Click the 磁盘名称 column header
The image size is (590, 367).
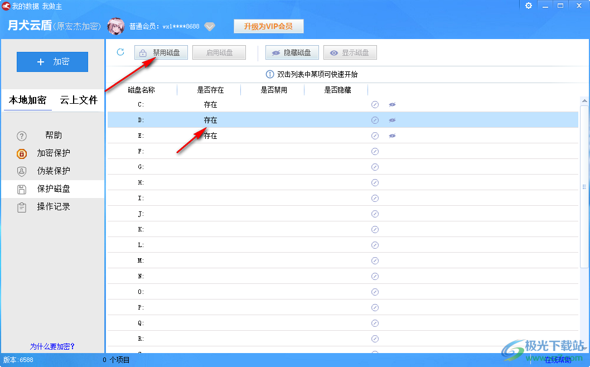tap(142, 90)
